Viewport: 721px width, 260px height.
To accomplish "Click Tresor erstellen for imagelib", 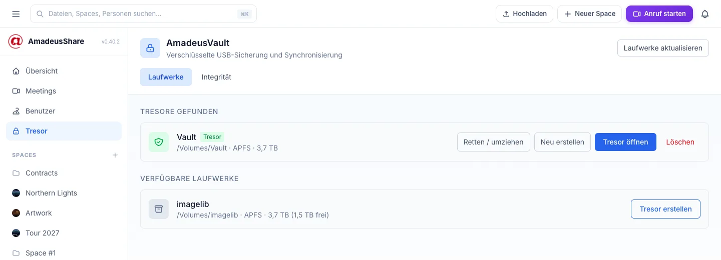I will point(665,209).
